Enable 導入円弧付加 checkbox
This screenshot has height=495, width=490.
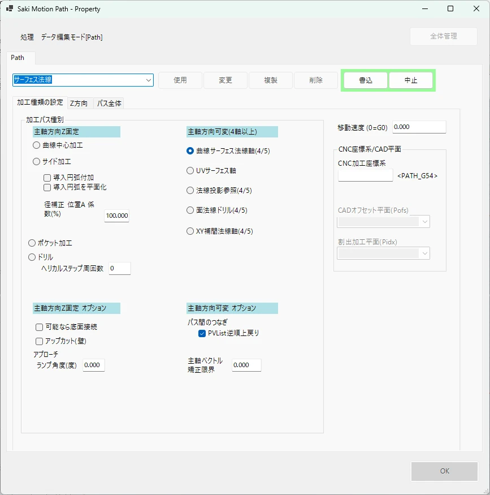click(x=47, y=178)
